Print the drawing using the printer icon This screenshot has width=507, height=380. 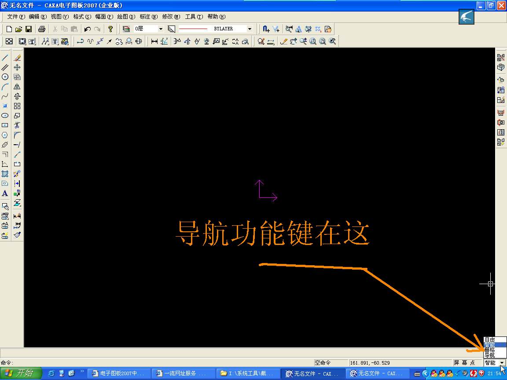point(42,29)
